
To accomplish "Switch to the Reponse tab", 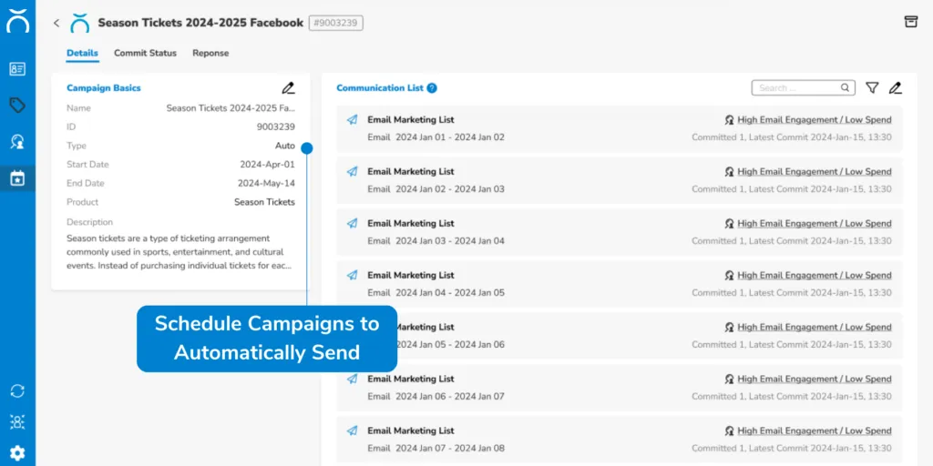I will tap(210, 53).
